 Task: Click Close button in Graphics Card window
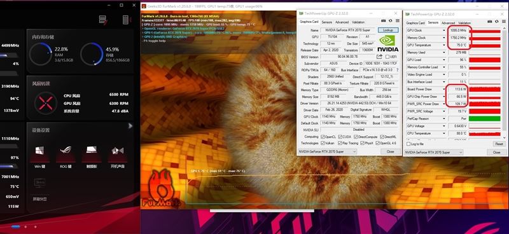click(x=390, y=151)
